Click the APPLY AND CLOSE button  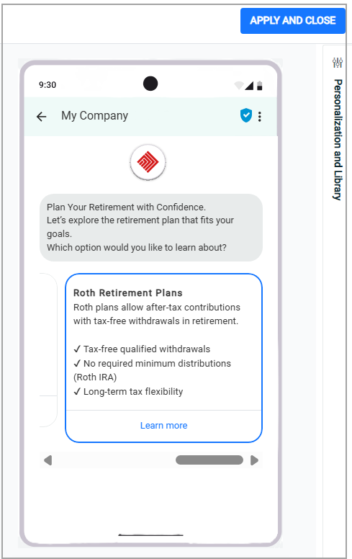pos(293,21)
